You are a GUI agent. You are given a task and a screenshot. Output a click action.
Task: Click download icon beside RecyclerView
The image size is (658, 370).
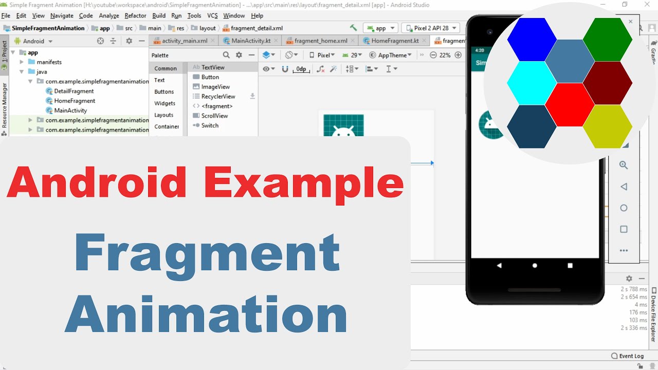[252, 96]
